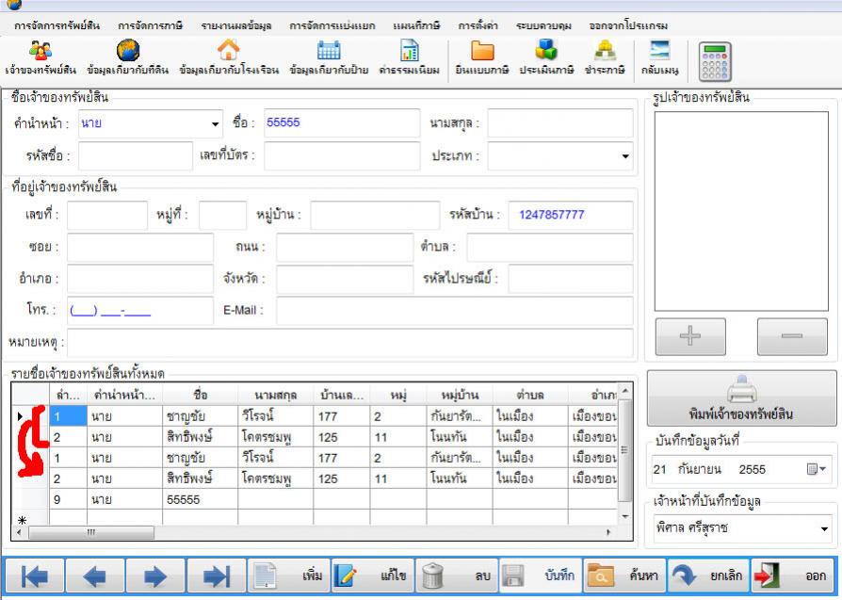Click นามสกุล column header in table
The image size is (842, 600).
275,396
